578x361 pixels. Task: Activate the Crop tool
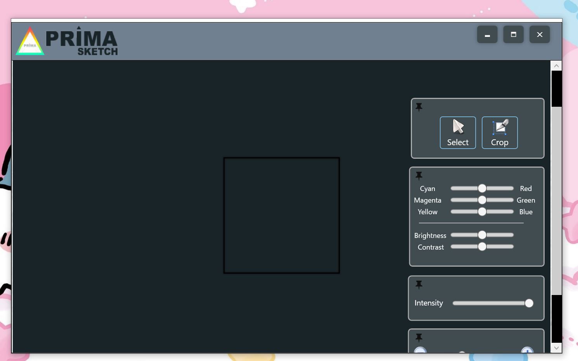pos(500,132)
